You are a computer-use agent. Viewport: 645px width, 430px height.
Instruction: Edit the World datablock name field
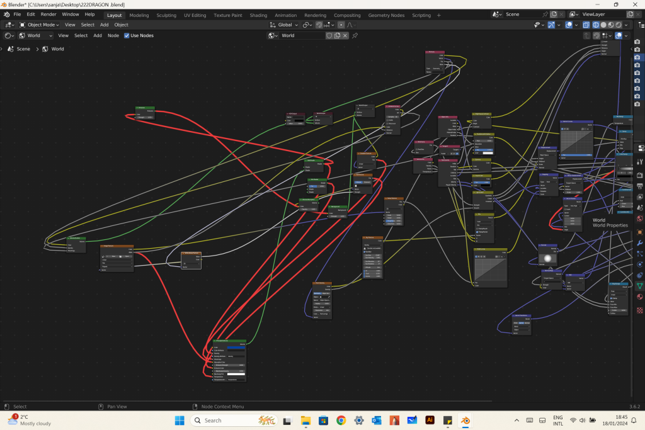pos(302,35)
